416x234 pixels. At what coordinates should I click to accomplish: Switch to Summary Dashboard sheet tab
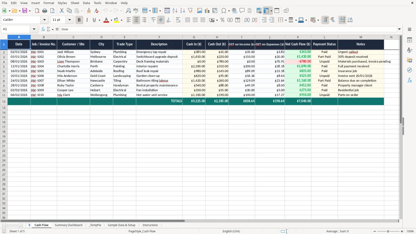click(x=69, y=225)
